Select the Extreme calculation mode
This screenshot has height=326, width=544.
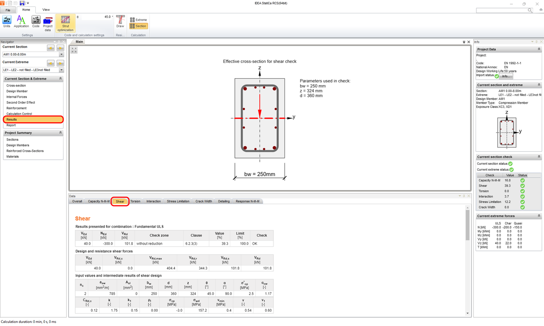139,20
